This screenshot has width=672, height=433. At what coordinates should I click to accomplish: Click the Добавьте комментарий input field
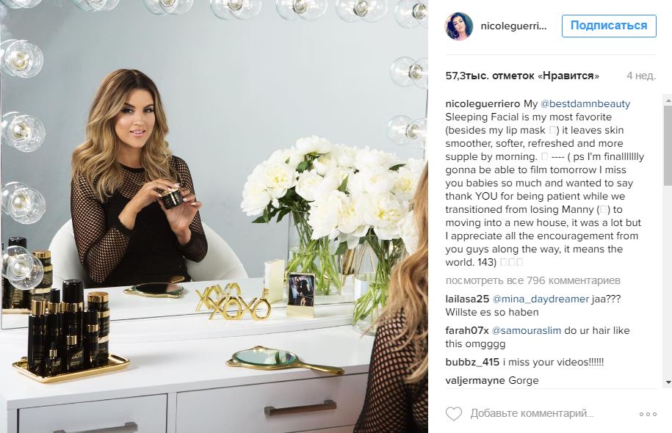tap(532, 414)
